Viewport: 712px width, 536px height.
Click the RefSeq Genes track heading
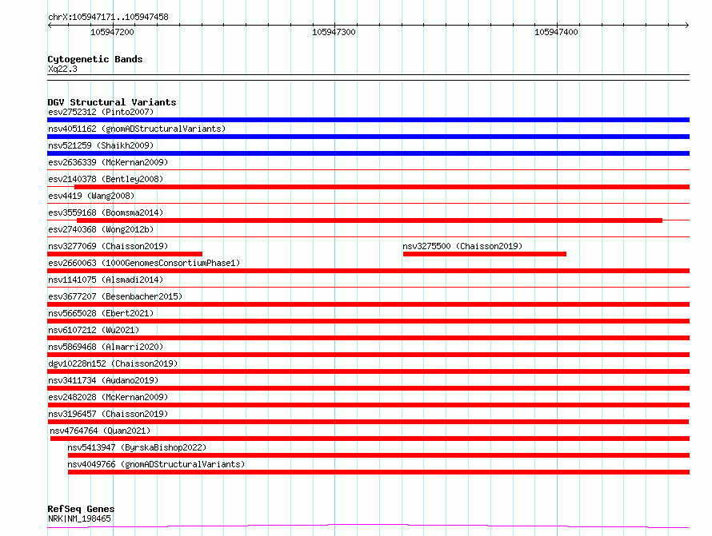[x=81, y=509]
